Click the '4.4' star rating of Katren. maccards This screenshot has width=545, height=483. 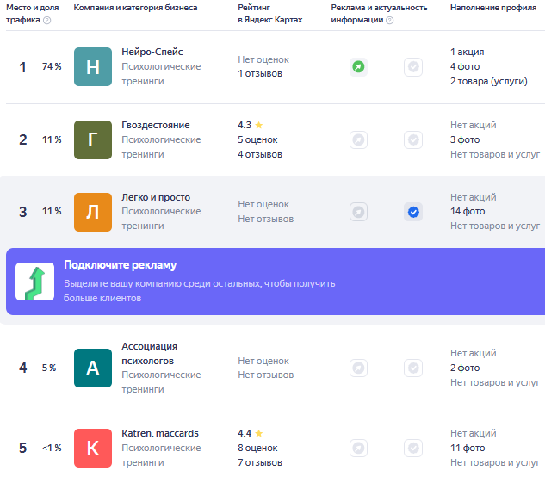tap(251, 433)
